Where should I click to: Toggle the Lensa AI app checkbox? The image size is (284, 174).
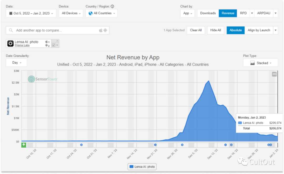54,45
